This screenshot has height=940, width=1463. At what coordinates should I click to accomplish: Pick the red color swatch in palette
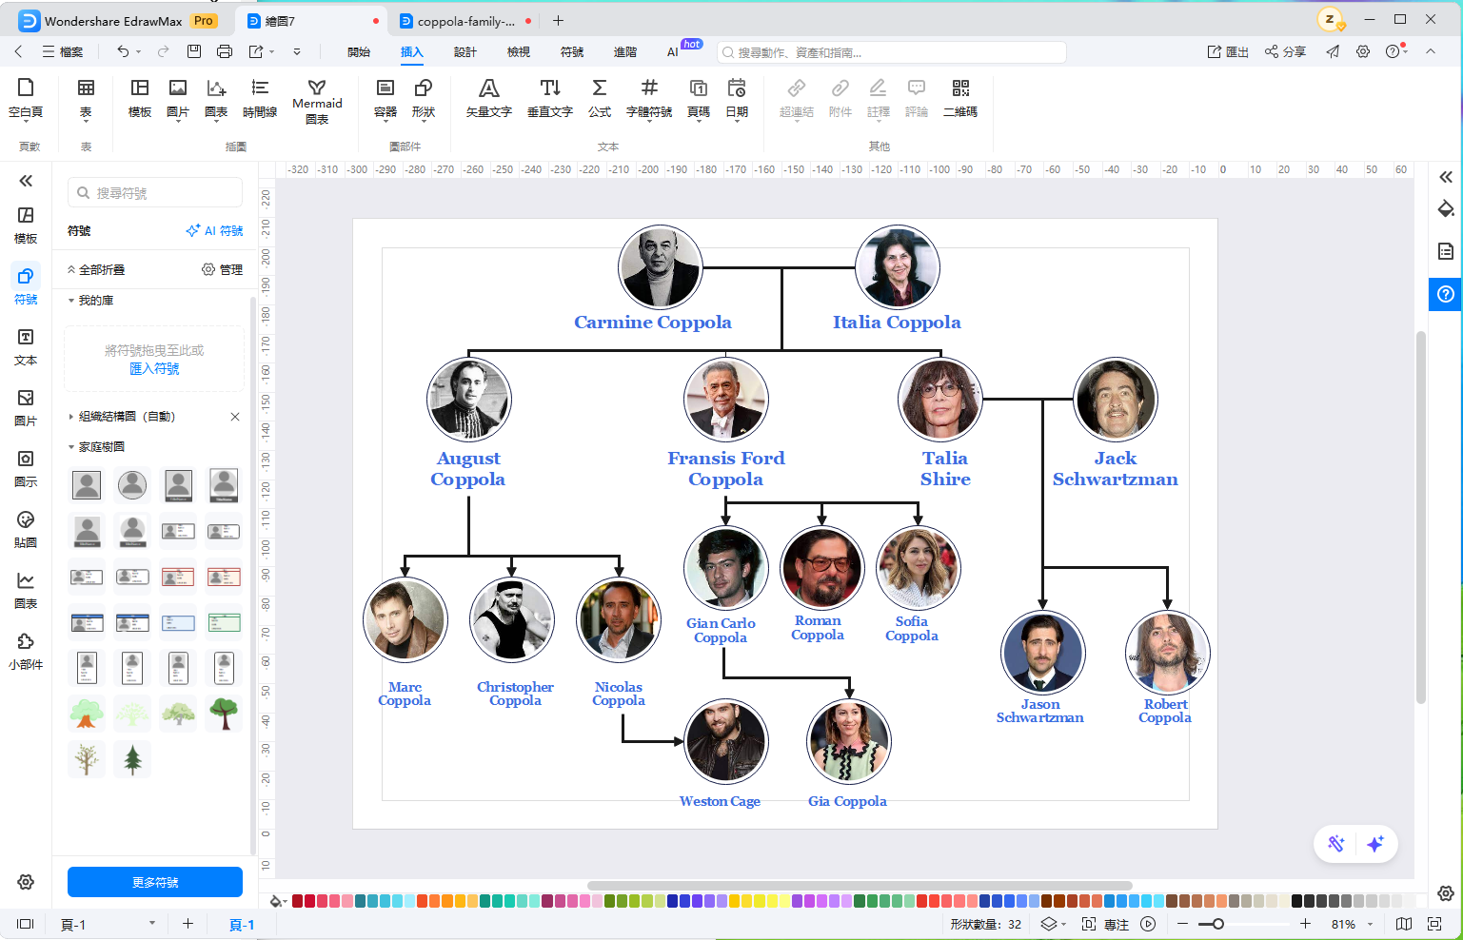coord(298,900)
